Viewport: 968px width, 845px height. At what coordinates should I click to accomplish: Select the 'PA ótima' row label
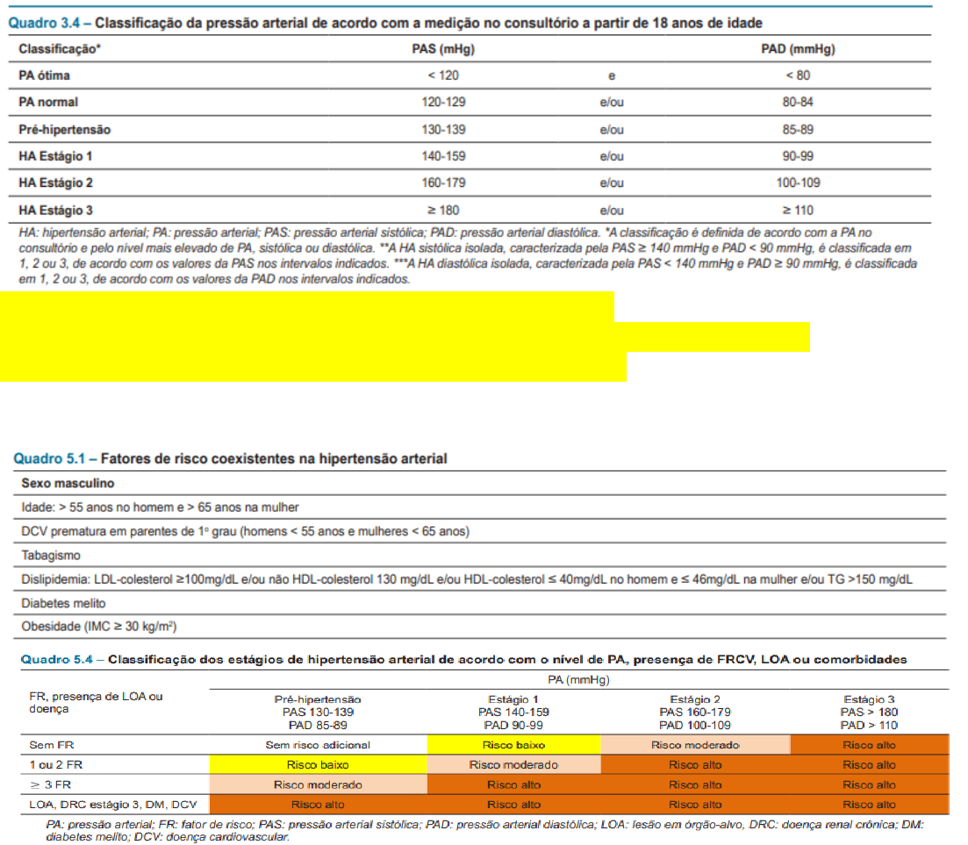44,75
